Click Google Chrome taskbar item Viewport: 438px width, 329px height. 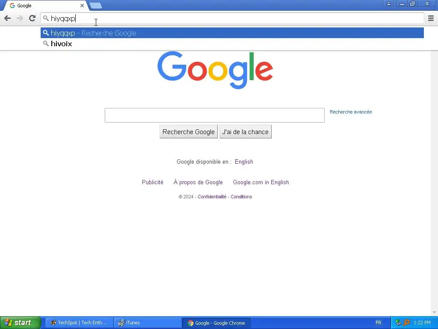(216, 323)
